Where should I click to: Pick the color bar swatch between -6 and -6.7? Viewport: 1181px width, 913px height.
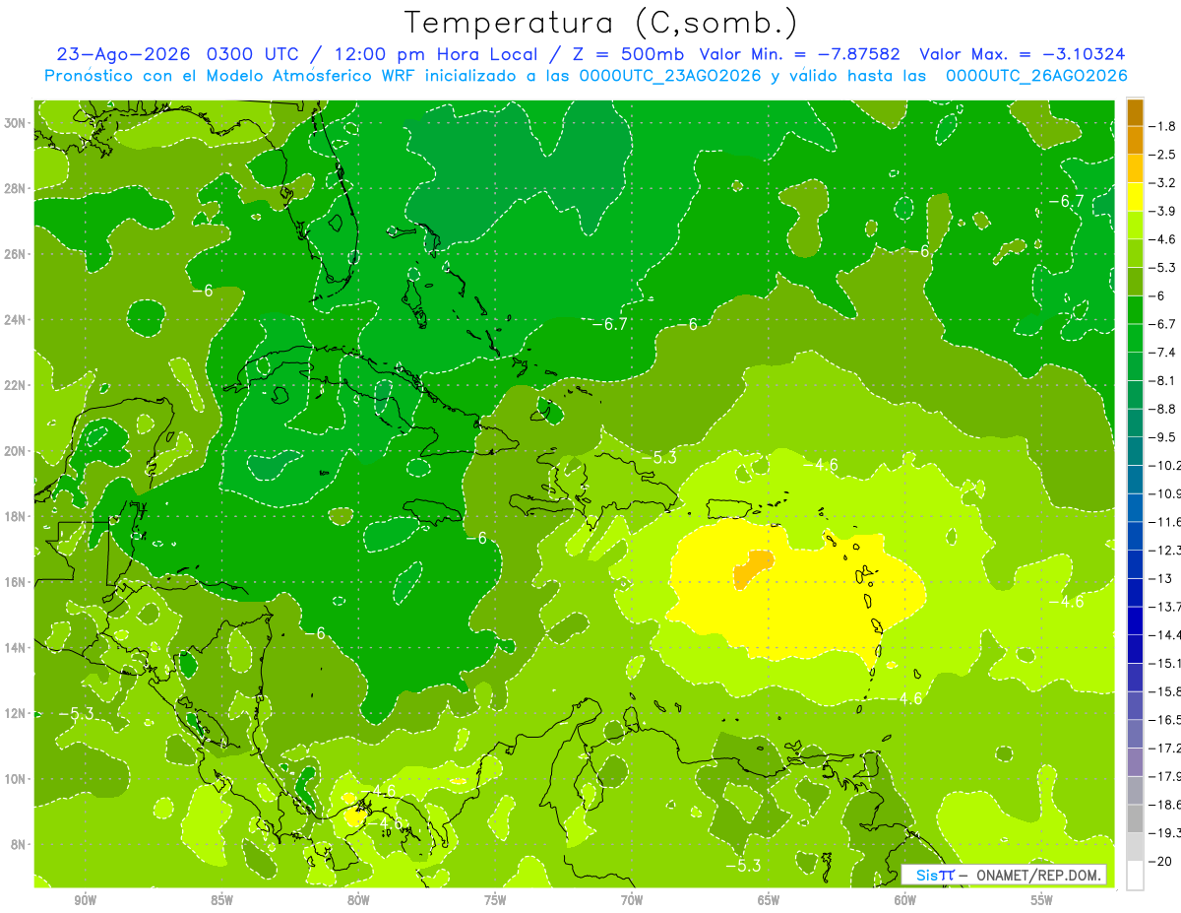click(1135, 310)
